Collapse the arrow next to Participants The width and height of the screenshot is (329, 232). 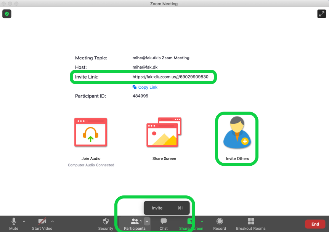click(x=147, y=221)
